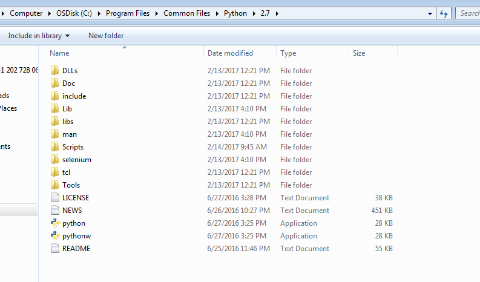Select the folder name 'selenium'
The height and width of the screenshot is (282, 480).
click(77, 160)
